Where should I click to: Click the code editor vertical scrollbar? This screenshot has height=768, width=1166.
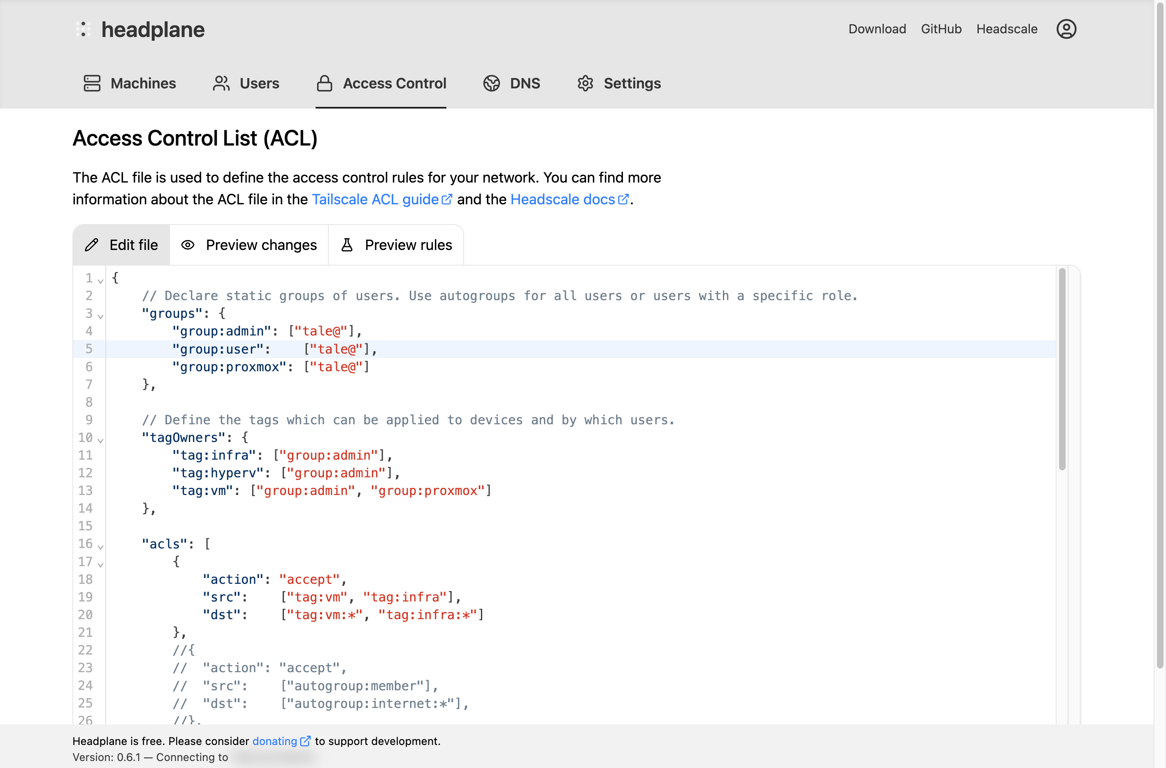tap(1062, 369)
